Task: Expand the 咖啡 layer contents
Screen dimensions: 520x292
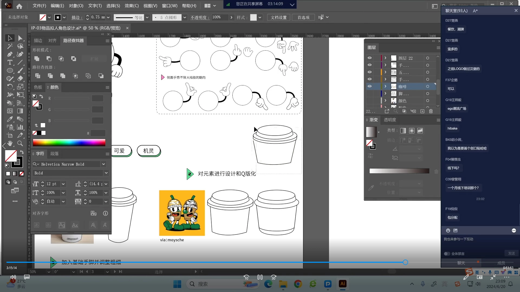Action: point(385,86)
